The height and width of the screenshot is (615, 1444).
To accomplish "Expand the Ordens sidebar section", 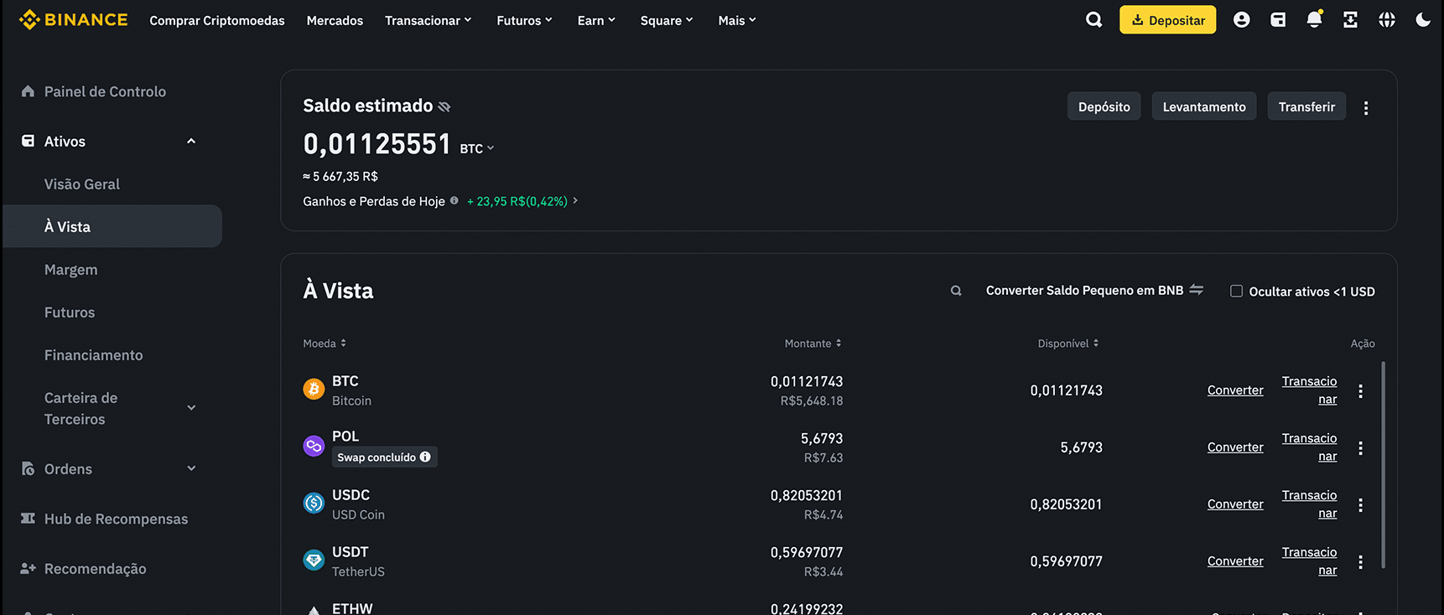I will (191, 468).
